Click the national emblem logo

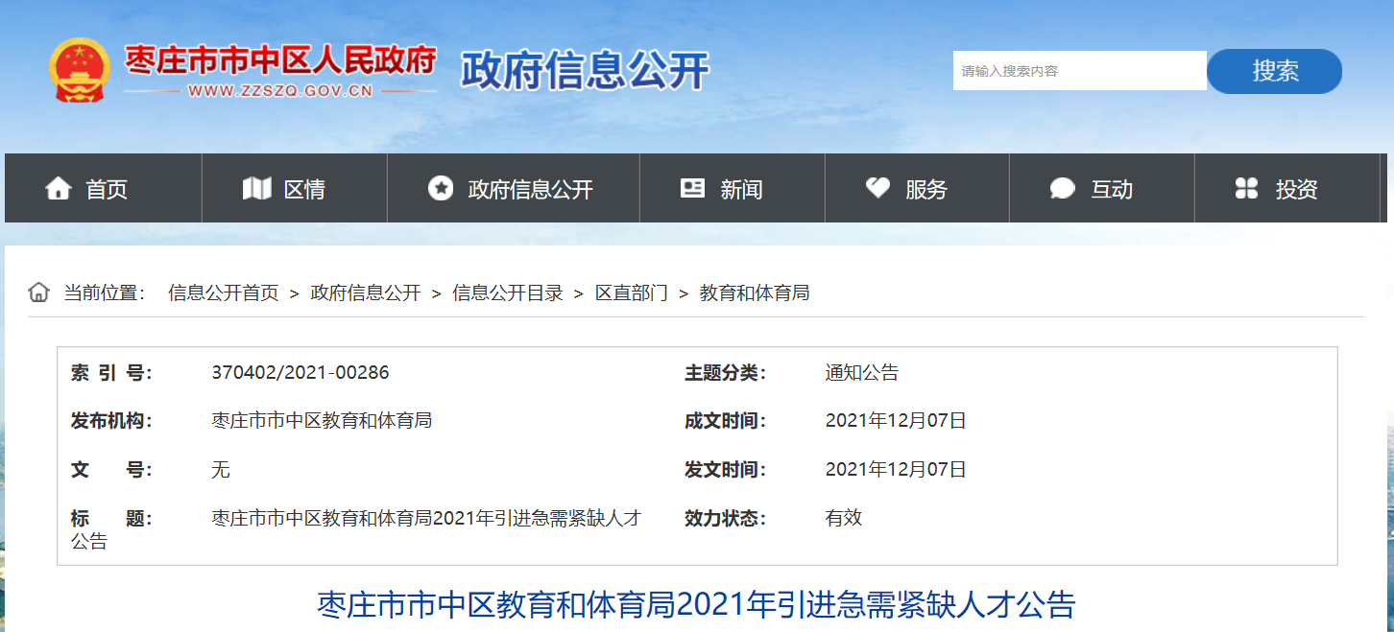(81, 70)
